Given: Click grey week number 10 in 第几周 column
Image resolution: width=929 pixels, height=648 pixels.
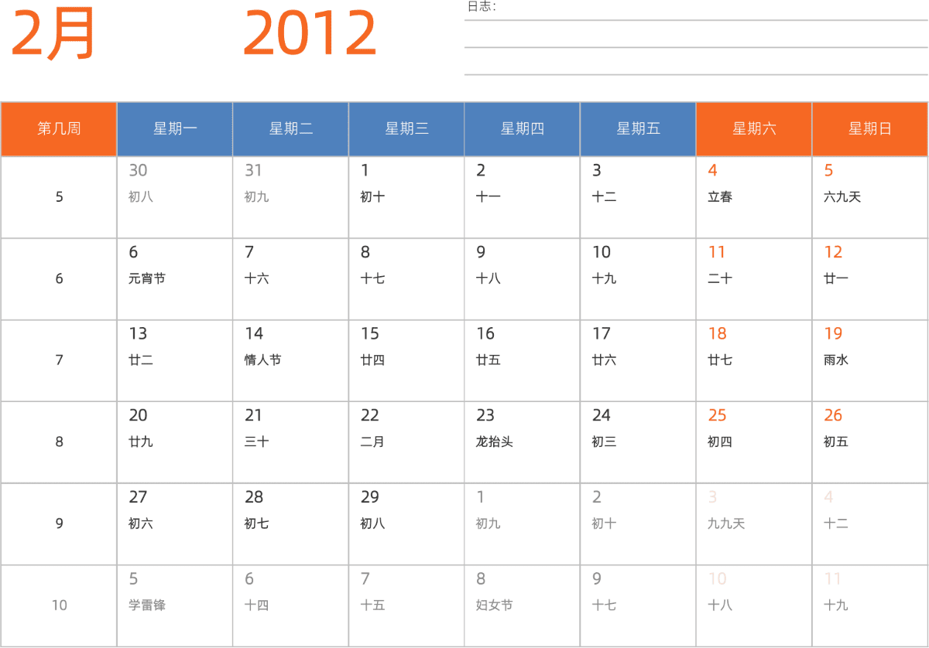Looking at the screenshot, I should coord(60,605).
